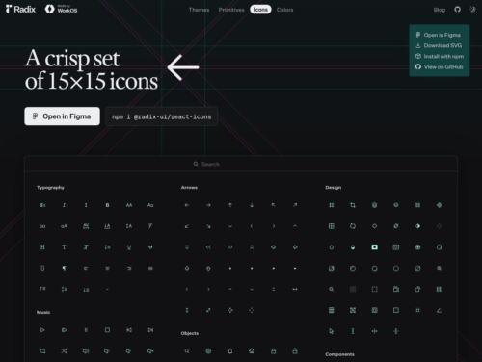
Task: Choose the gear icon in Objects
Action: 208,351
